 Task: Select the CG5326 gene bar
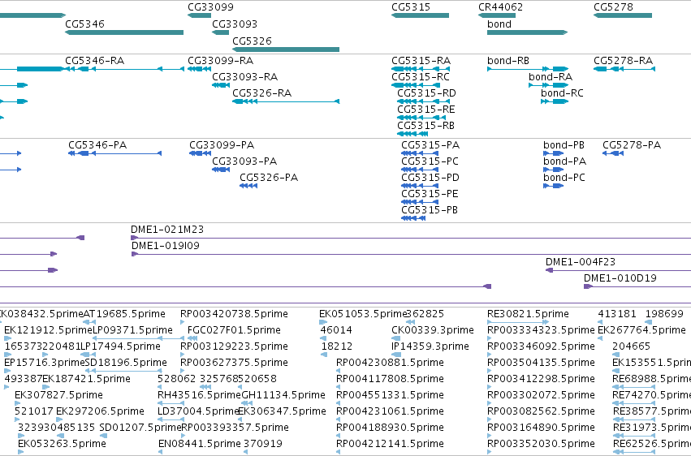(x=286, y=49)
